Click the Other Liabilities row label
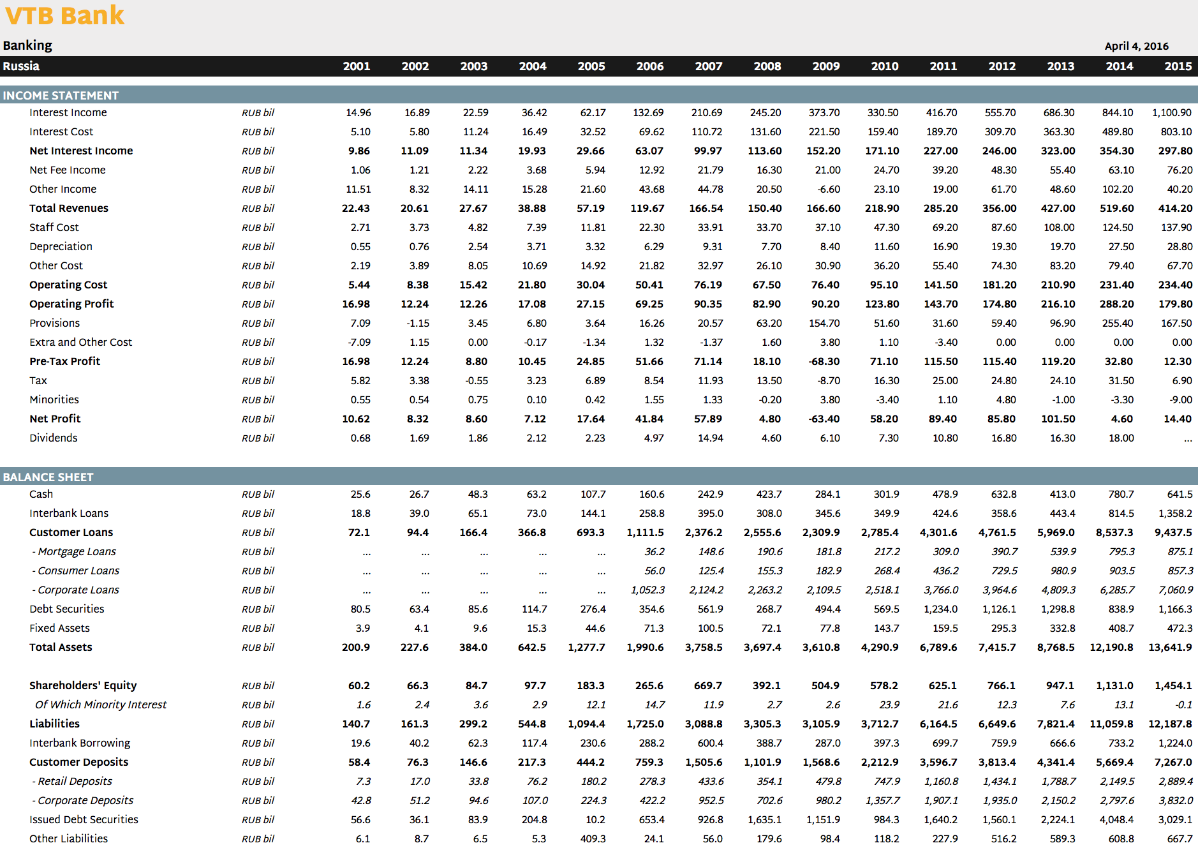Image resolution: width=1198 pixels, height=850 pixels. 68,839
